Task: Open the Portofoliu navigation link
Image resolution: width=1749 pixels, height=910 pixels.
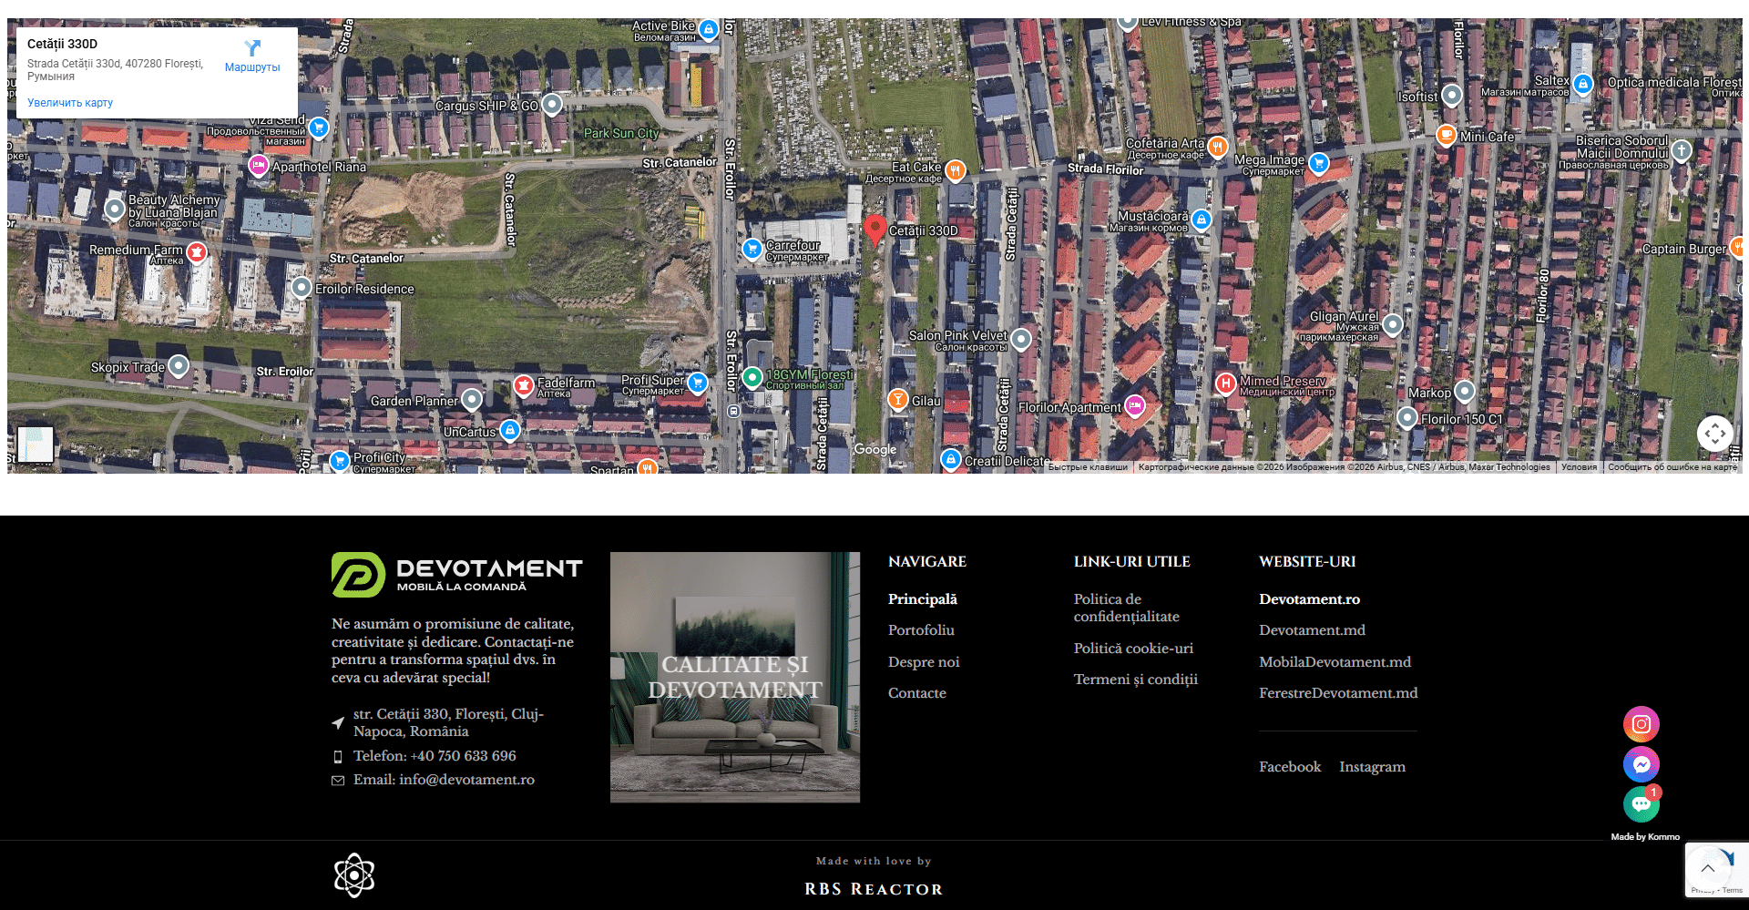Action: [921, 630]
